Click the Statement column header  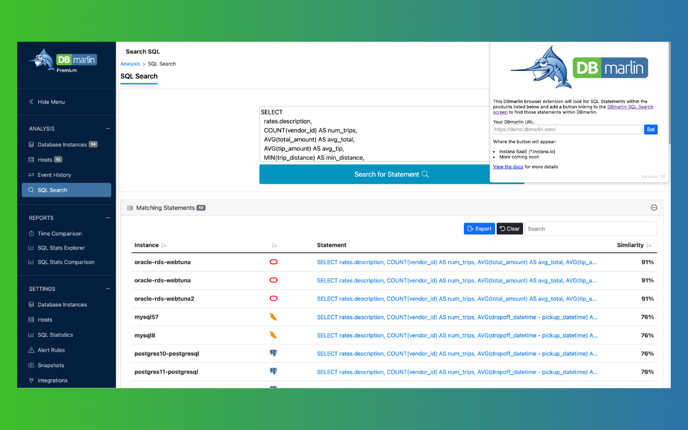(332, 245)
